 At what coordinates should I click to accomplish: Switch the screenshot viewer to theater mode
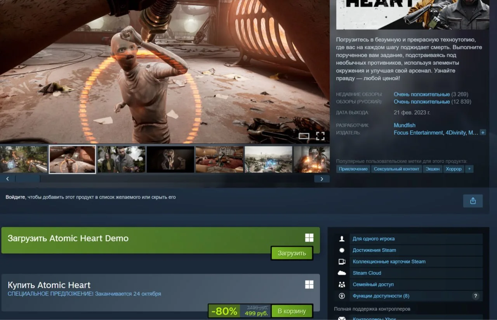pyautogui.click(x=304, y=136)
